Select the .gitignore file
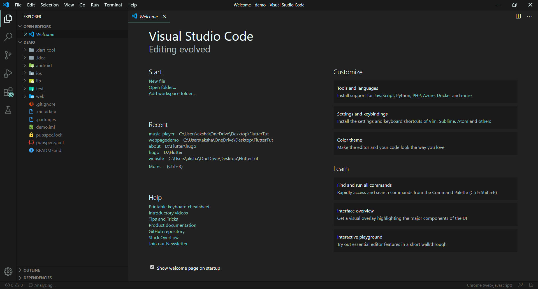This screenshot has width=538, height=289. [x=72, y=104]
